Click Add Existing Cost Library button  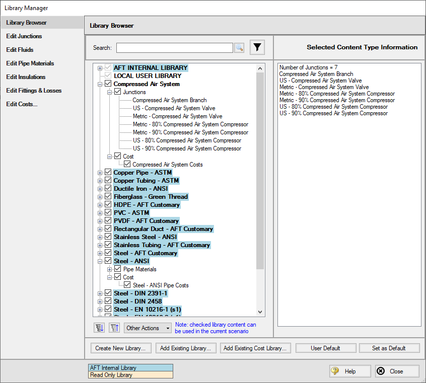255,348
